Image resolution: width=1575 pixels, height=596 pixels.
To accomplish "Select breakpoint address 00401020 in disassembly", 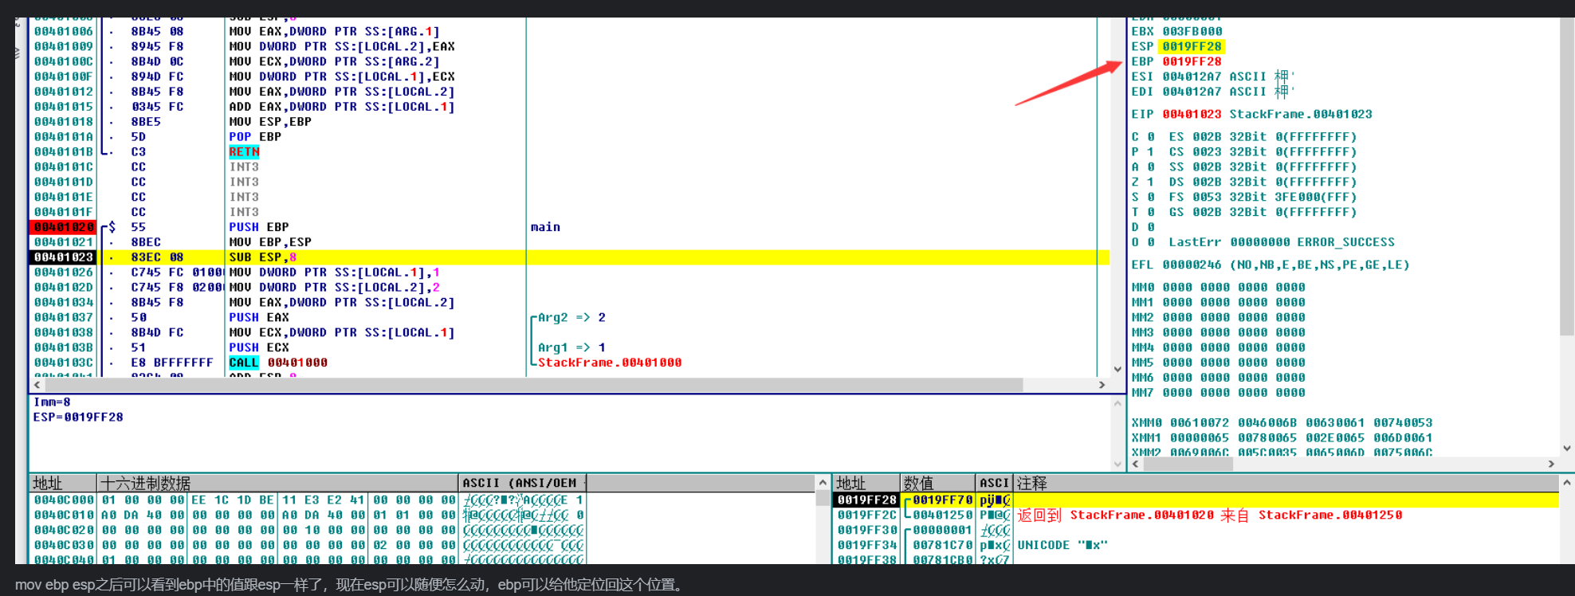I will [63, 227].
